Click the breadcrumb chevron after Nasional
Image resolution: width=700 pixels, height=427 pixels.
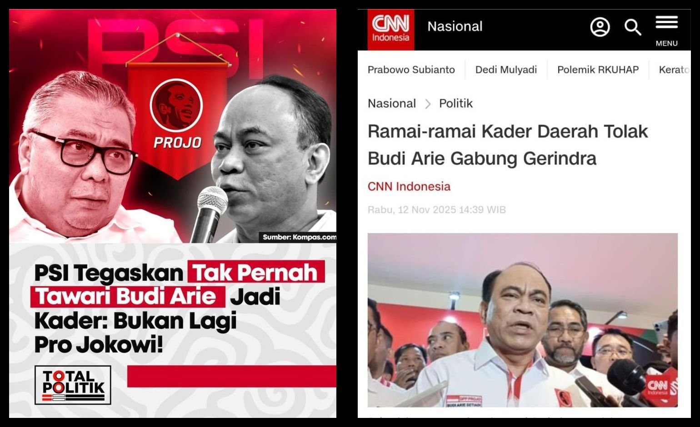pyautogui.click(x=427, y=104)
